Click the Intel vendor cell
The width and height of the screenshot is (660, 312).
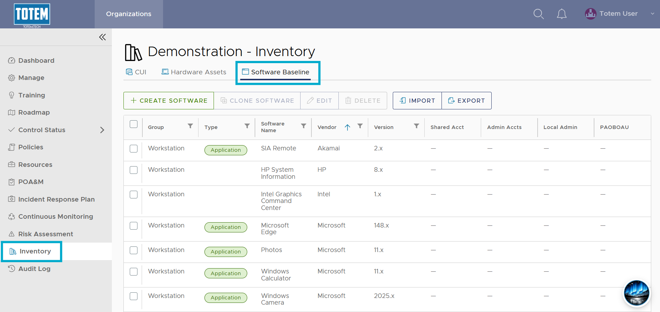[324, 194]
